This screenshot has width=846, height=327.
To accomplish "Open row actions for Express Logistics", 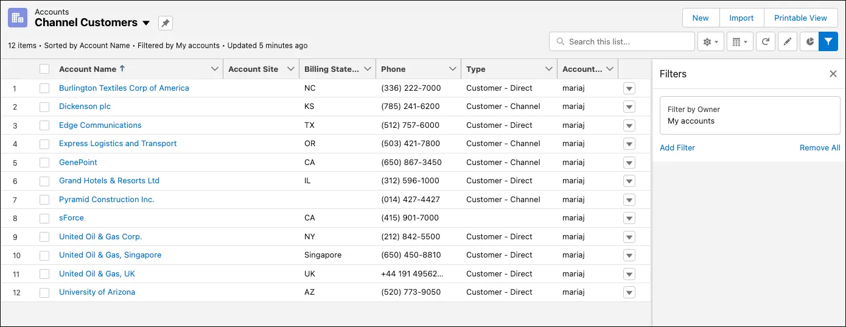I will (629, 144).
